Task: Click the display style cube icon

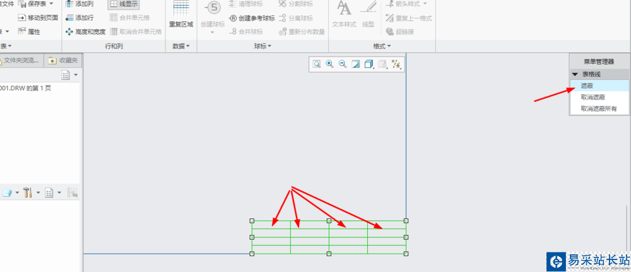Action: point(369,64)
